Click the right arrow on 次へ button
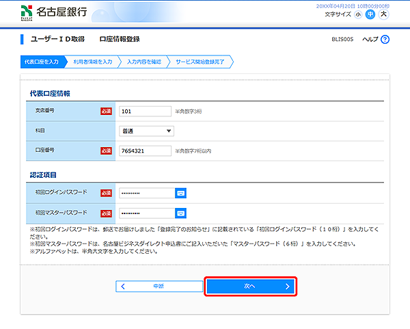The height and width of the screenshot is (329, 410). [x=288, y=287]
